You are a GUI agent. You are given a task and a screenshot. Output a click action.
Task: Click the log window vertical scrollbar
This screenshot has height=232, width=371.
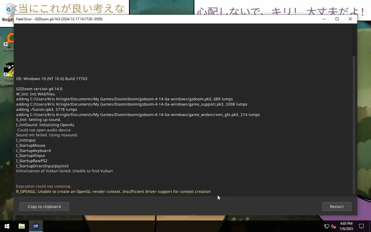tap(353, 125)
